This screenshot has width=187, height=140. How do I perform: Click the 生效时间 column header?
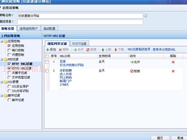[113, 56]
